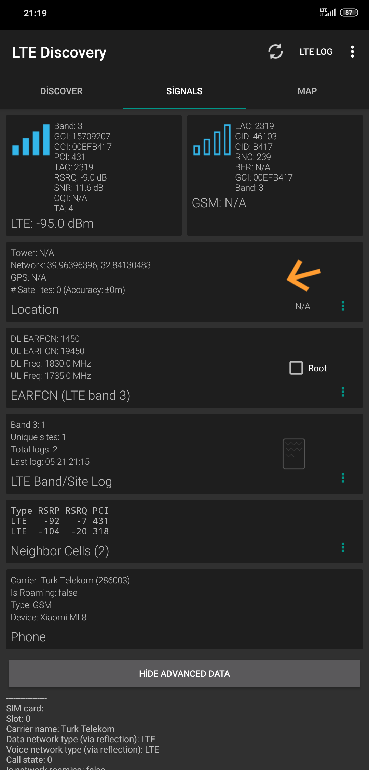This screenshot has height=770, width=369.
Task: Tap the battery indicator in status bar
Action: pos(349,13)
